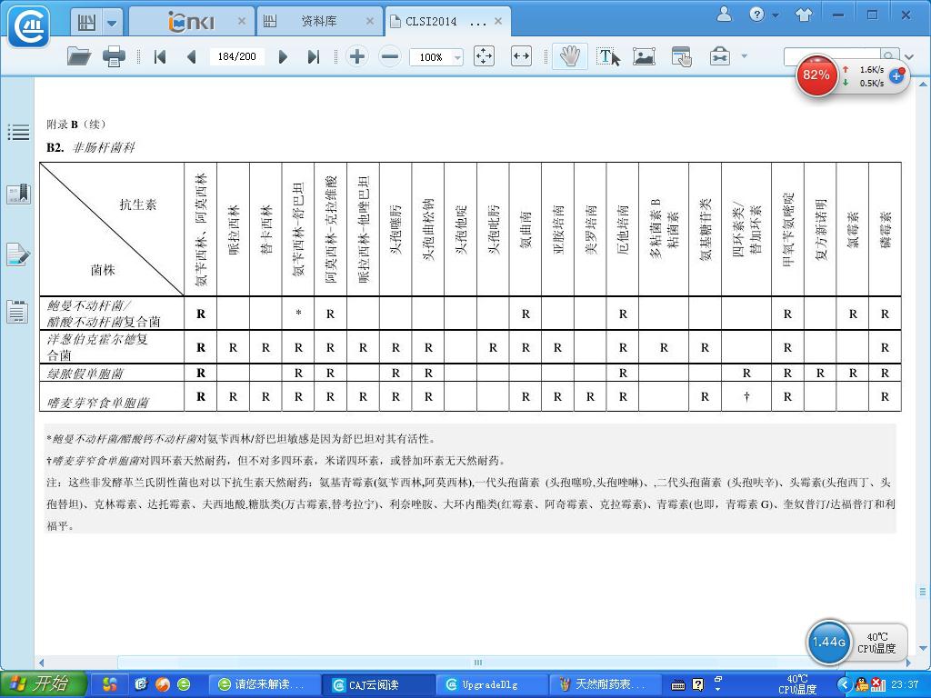Select the text selection tool
The height and width of the screenshot is (698, 931).
[607, 56]
